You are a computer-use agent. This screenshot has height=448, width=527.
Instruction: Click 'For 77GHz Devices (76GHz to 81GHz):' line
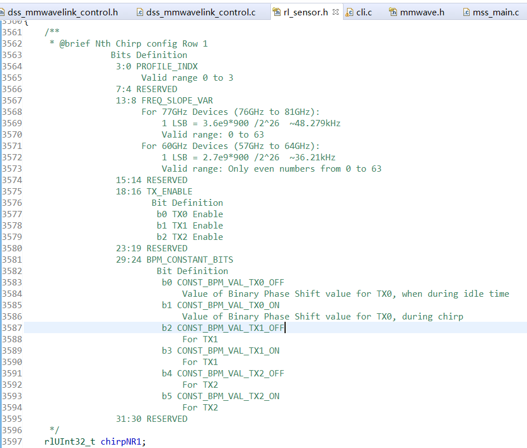pos(231,112)
